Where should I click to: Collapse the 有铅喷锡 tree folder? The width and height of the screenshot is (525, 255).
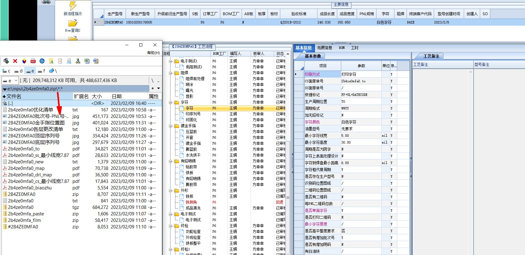click(x=170, y=161)
